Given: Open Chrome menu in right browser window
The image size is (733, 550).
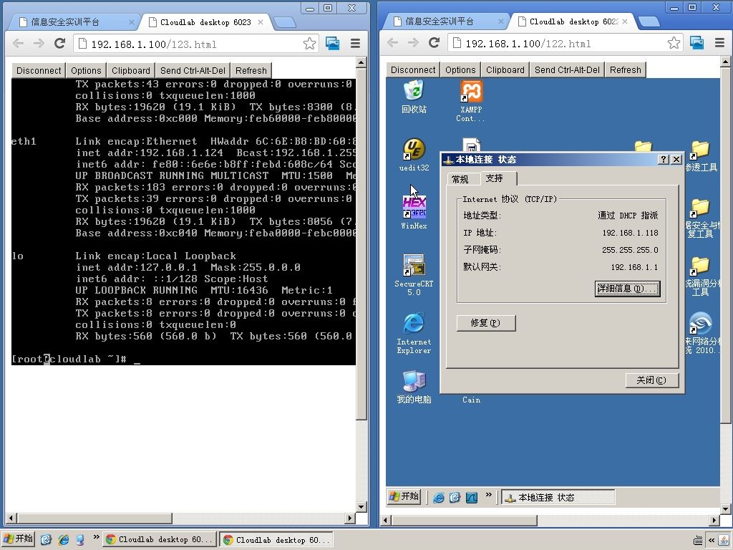Looking at the screenshot, I should [719, 43].
